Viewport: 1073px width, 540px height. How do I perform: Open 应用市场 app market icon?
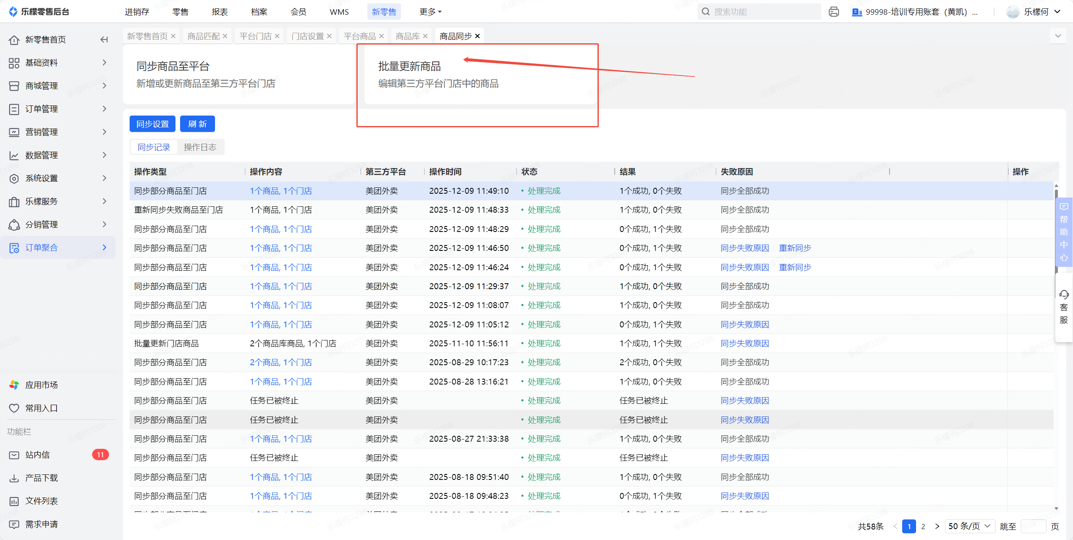[14, 385]
